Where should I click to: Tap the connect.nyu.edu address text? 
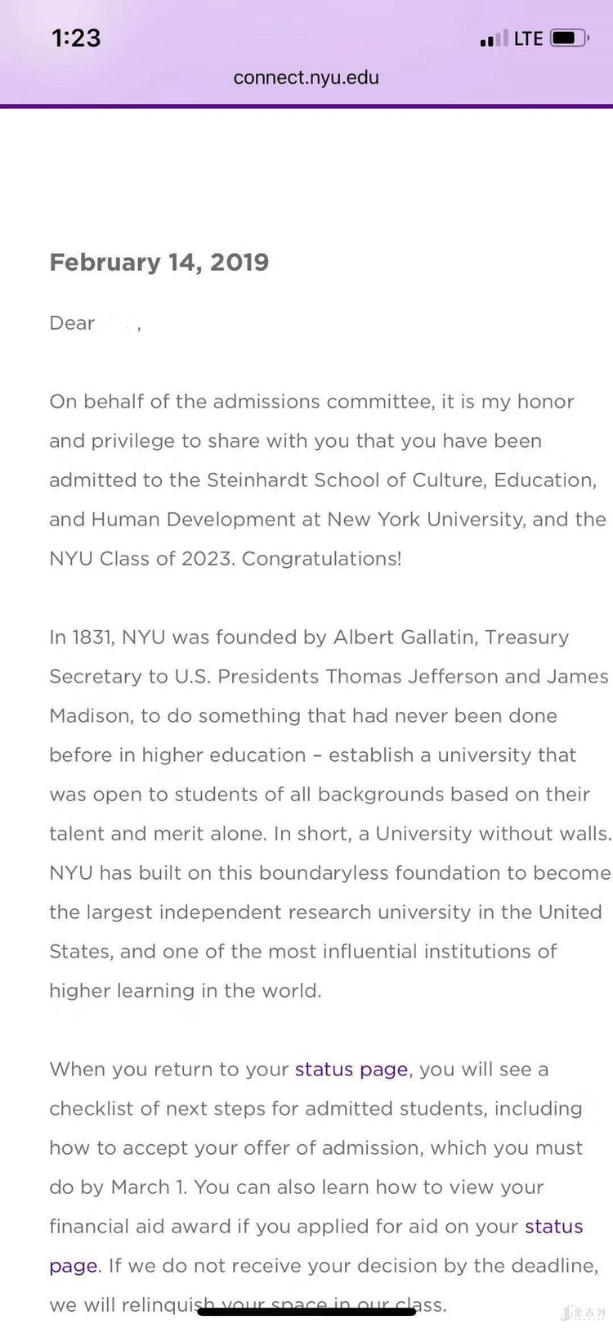coord(306,78)
